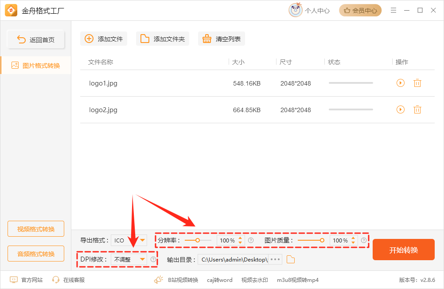Click the app logo icon in the title bar
This screenshot has height=289, width=444.
(11, 10)
